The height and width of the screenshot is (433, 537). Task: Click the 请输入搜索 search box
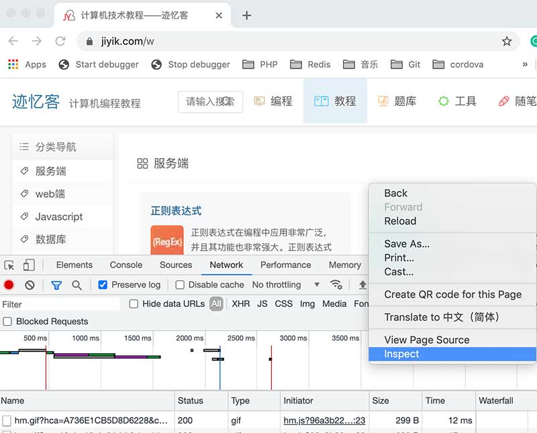click(210, 102)
